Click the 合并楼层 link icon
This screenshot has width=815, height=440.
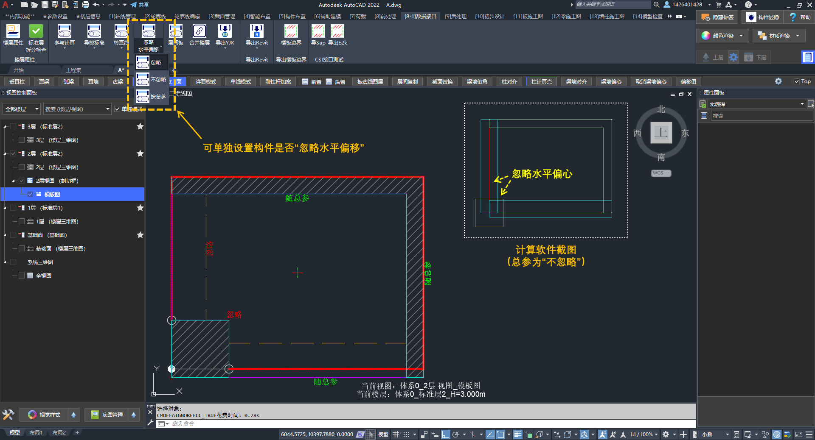point(199,31)
